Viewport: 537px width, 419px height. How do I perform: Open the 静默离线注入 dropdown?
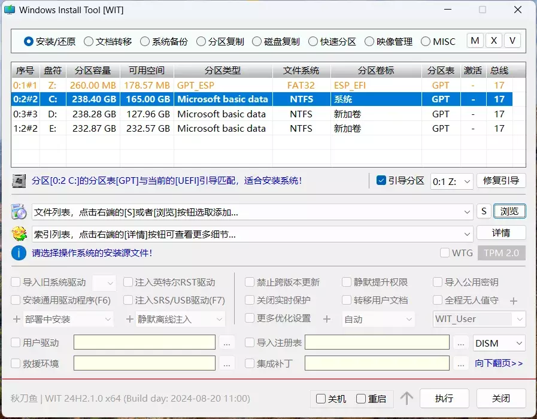180,320
